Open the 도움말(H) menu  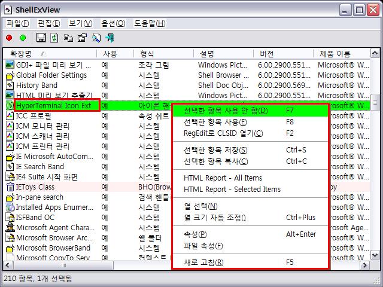click(x=150, y=23)
